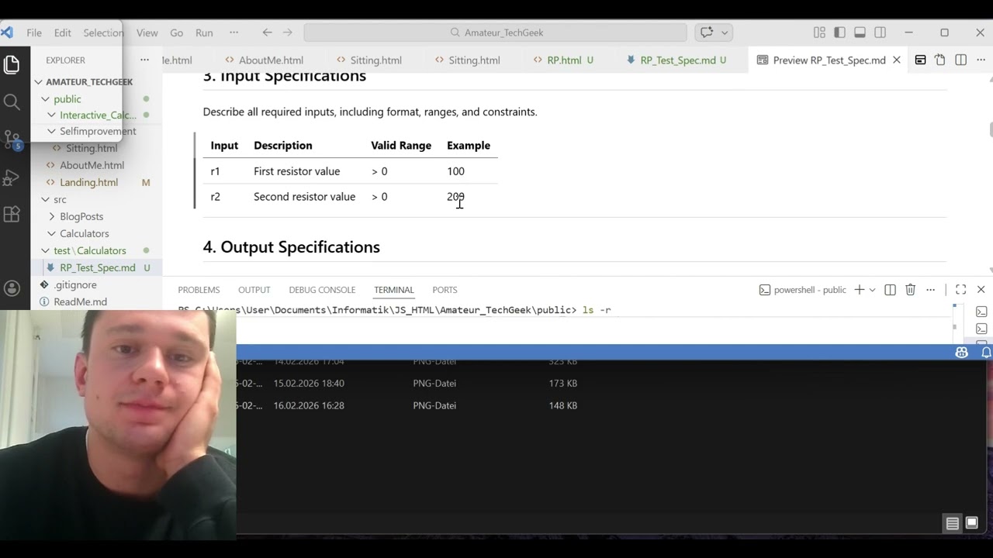Open the File menu

point(34,33)
